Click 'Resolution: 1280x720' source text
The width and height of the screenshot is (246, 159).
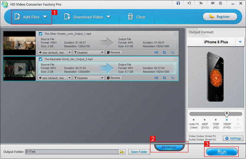(77, 46)
